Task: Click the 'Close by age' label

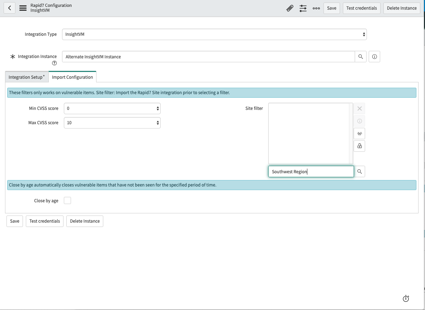Action: tap(46, 201)
